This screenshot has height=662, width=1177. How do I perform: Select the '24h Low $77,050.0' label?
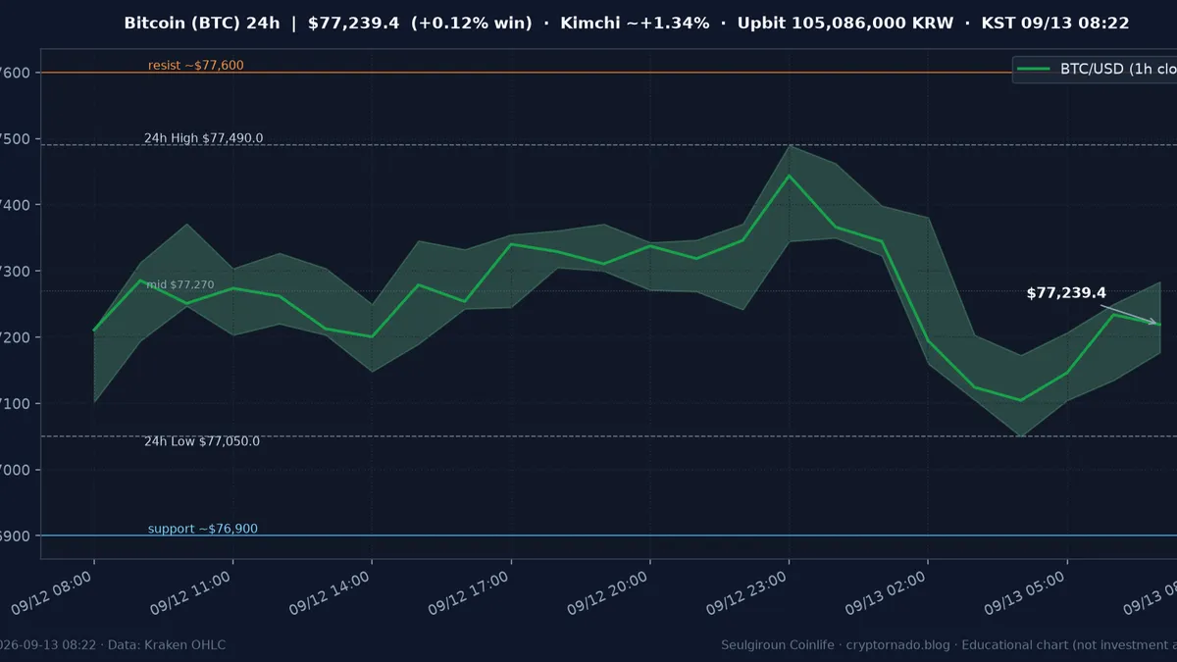pos(202,441)
